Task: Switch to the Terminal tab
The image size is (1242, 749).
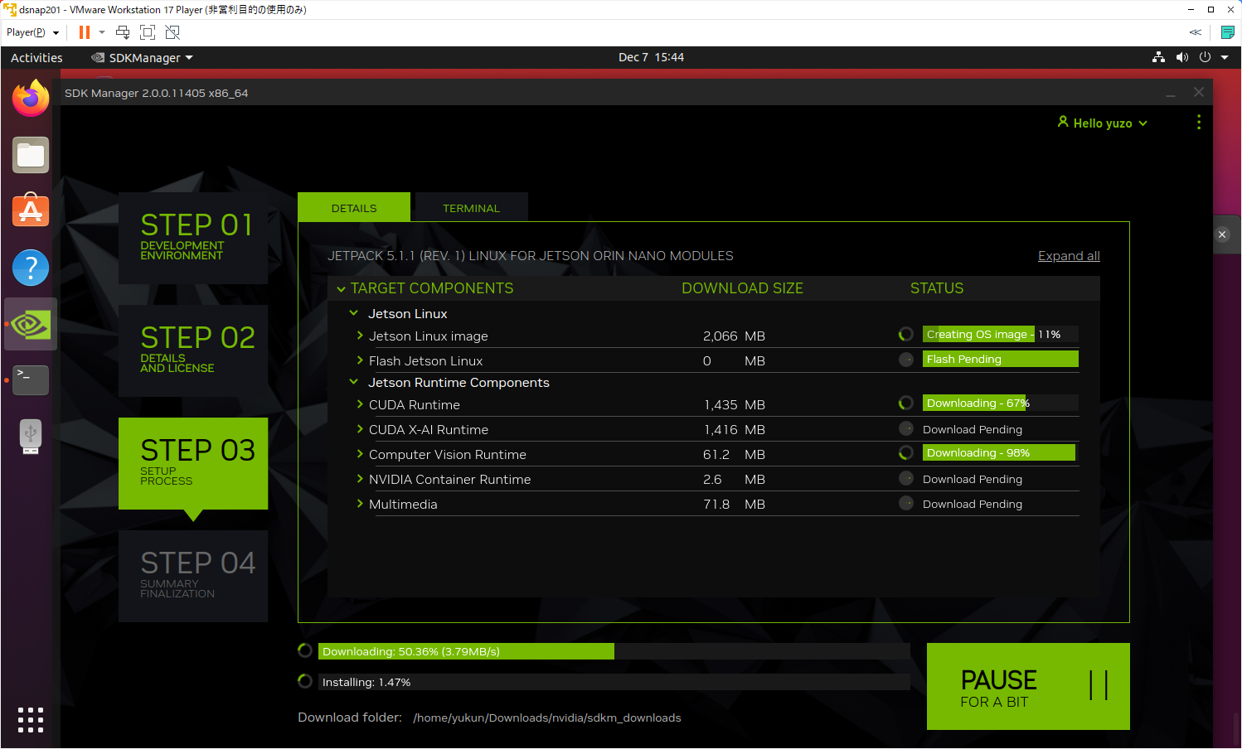Action: tap(471, 207)
